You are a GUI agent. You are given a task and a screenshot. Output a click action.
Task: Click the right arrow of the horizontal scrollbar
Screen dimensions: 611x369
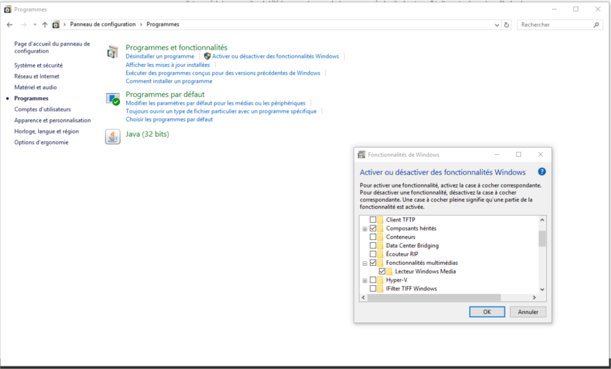tap(534, 298)
